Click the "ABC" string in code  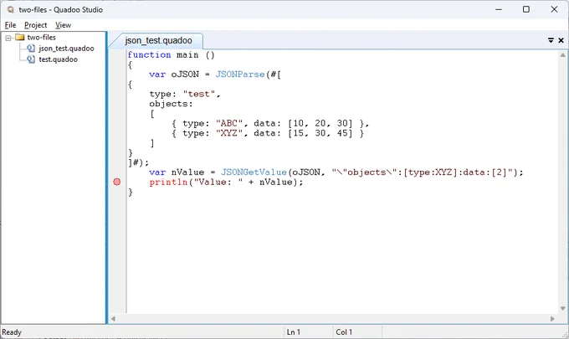pyautogui.click(x=229, y=123)
